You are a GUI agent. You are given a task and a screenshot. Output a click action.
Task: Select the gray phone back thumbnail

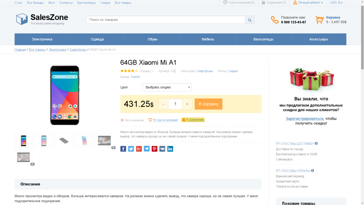pos(64,141)
